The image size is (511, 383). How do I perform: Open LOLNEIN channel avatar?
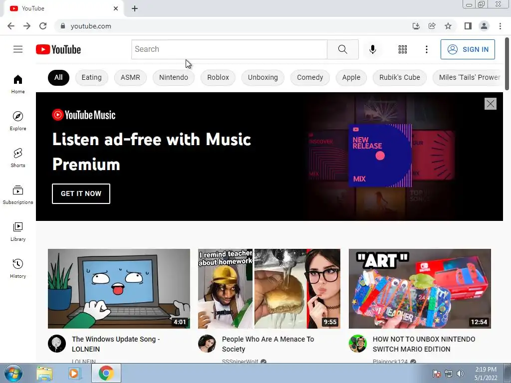(57, 344)
